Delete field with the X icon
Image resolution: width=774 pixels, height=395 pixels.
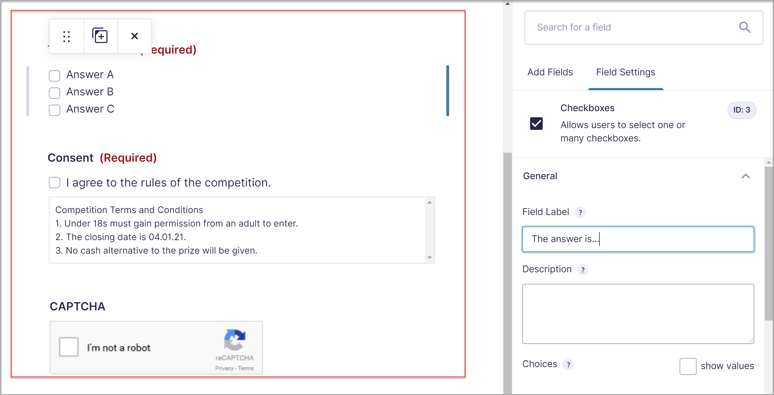135,36
